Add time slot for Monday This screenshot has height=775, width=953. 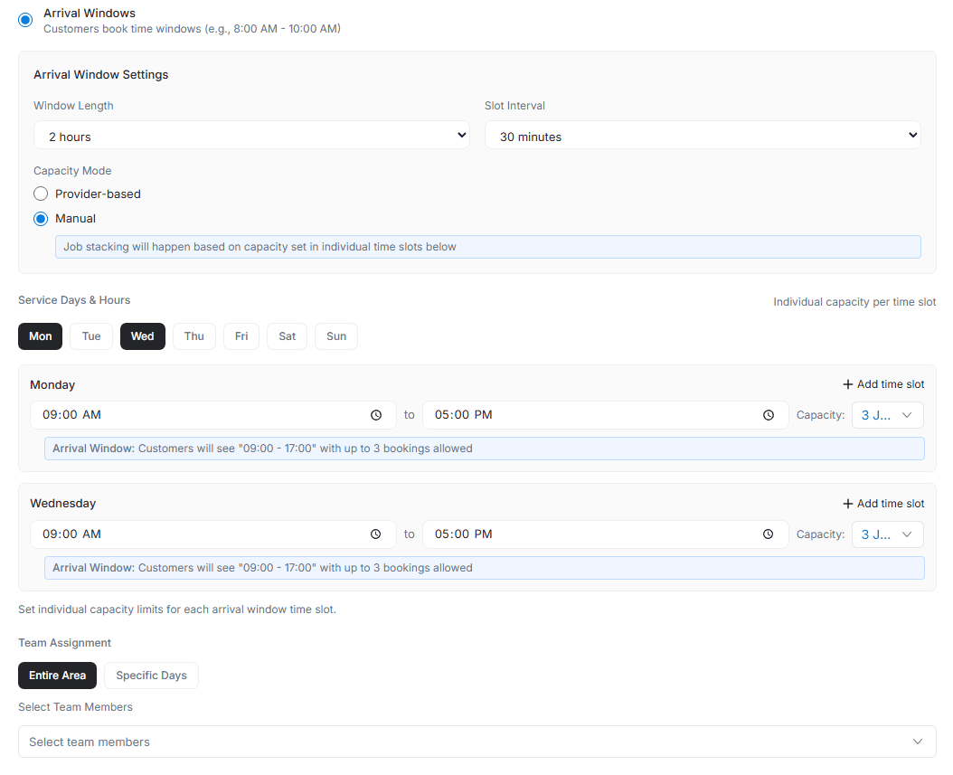pyautogui.click(x=883, y=384)
